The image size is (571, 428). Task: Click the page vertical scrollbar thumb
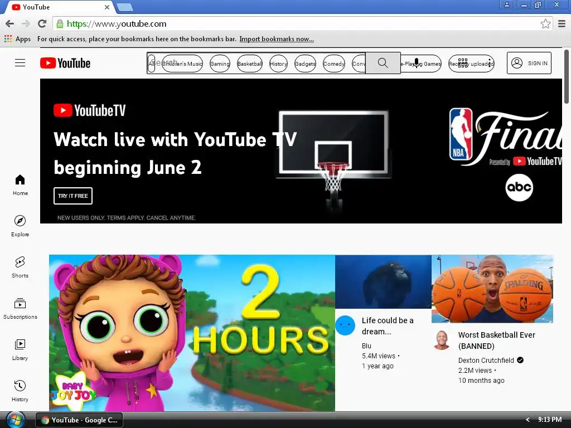[567, 77]
